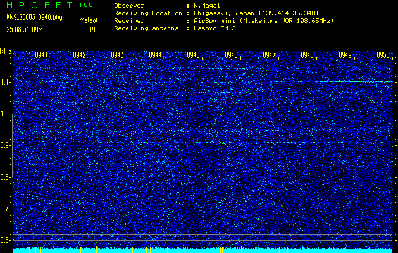Click the HROFFT program title
398x253 pixels.
39,5
